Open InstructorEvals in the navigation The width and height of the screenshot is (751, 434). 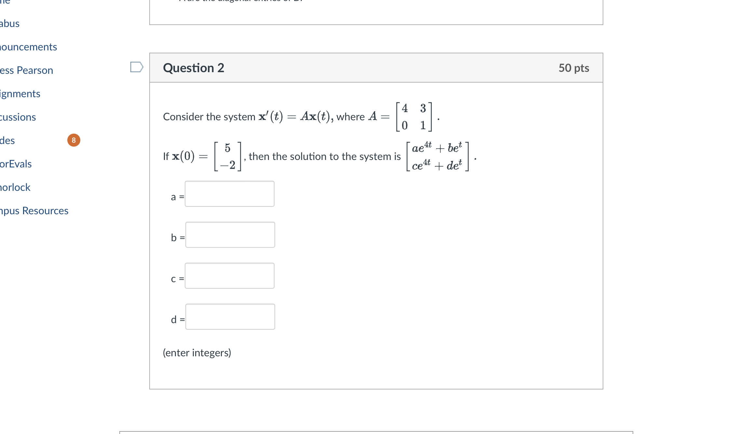point(16,164)
